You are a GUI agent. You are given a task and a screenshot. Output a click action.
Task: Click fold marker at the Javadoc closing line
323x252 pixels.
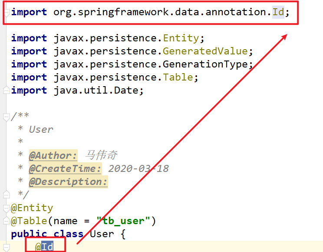(x=6, y=194)
